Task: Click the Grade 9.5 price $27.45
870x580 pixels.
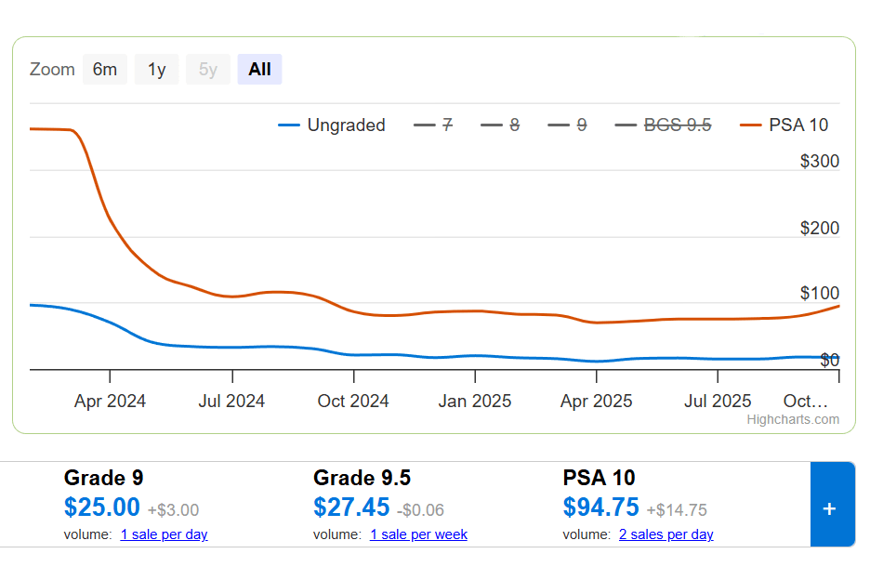Action: 351,507
